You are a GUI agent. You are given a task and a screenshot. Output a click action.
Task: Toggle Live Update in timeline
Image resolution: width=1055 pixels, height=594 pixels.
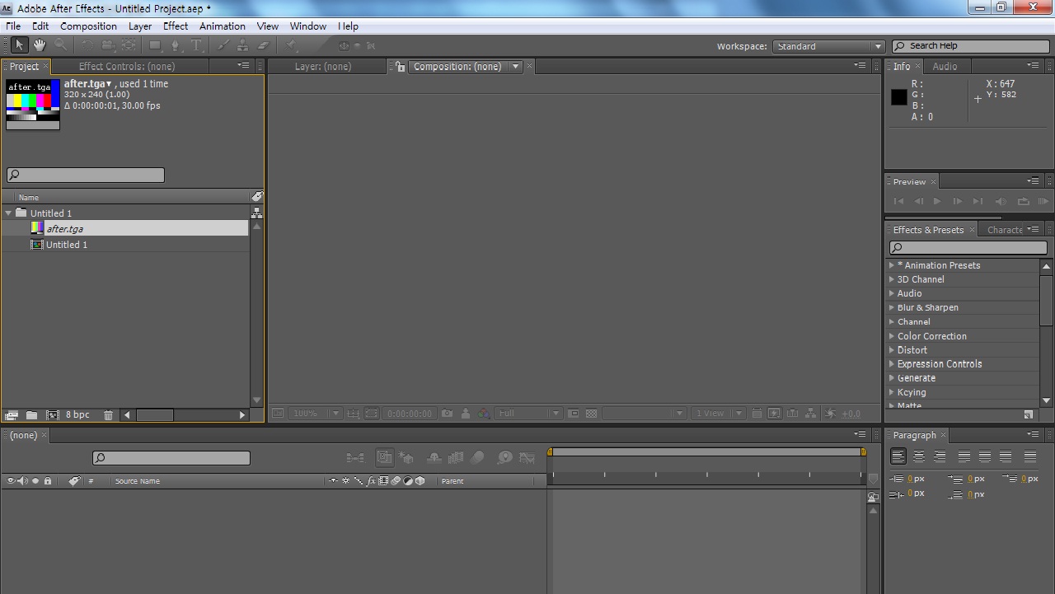coord(384,457)
